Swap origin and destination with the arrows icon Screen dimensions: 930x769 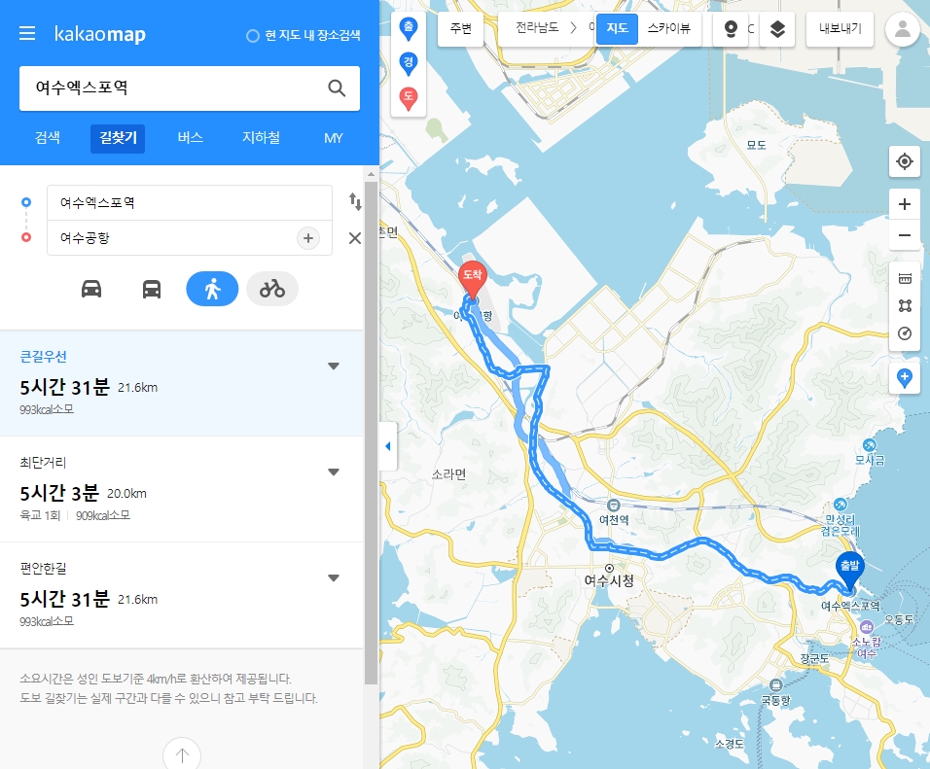click(355, 201)
